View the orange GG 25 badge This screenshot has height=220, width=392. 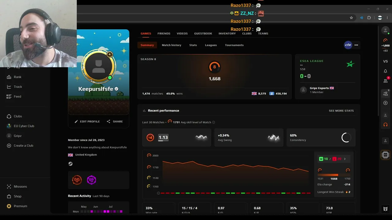click(77, 180)
